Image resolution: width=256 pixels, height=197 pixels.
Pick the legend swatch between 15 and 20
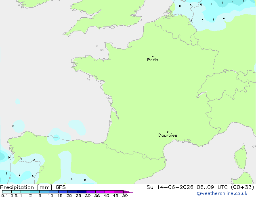point(63,192)
